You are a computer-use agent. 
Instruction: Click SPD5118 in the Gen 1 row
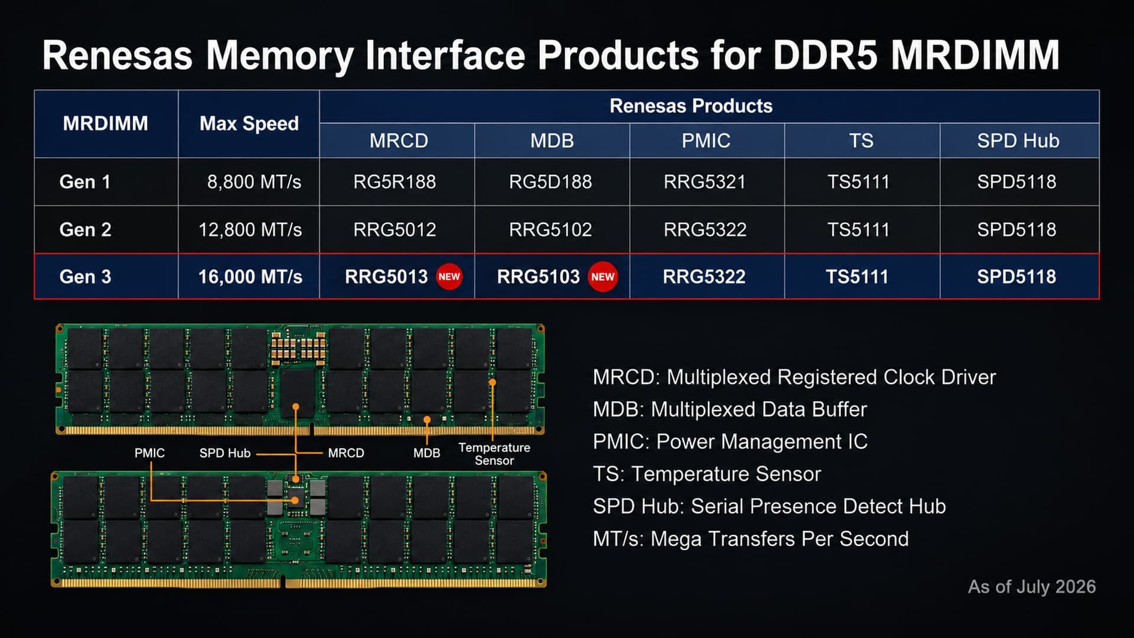(1016, 182)
